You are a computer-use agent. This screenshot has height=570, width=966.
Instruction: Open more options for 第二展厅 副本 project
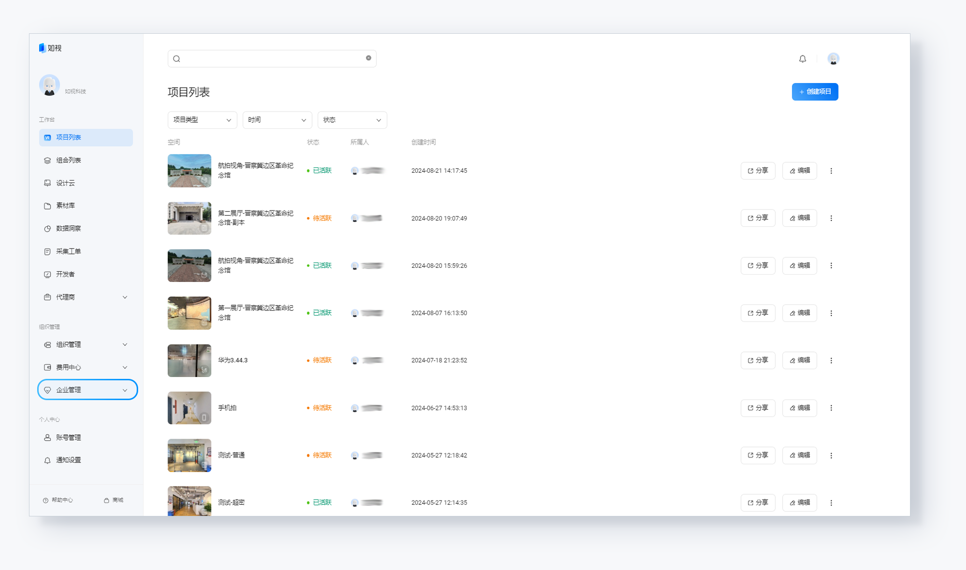coord(831,218)
